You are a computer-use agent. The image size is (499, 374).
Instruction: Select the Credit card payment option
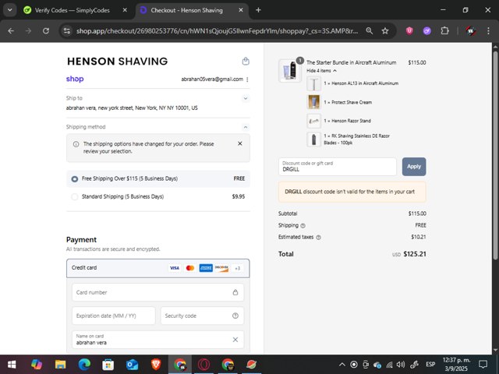pyautogui.click(x=158, y=268)
